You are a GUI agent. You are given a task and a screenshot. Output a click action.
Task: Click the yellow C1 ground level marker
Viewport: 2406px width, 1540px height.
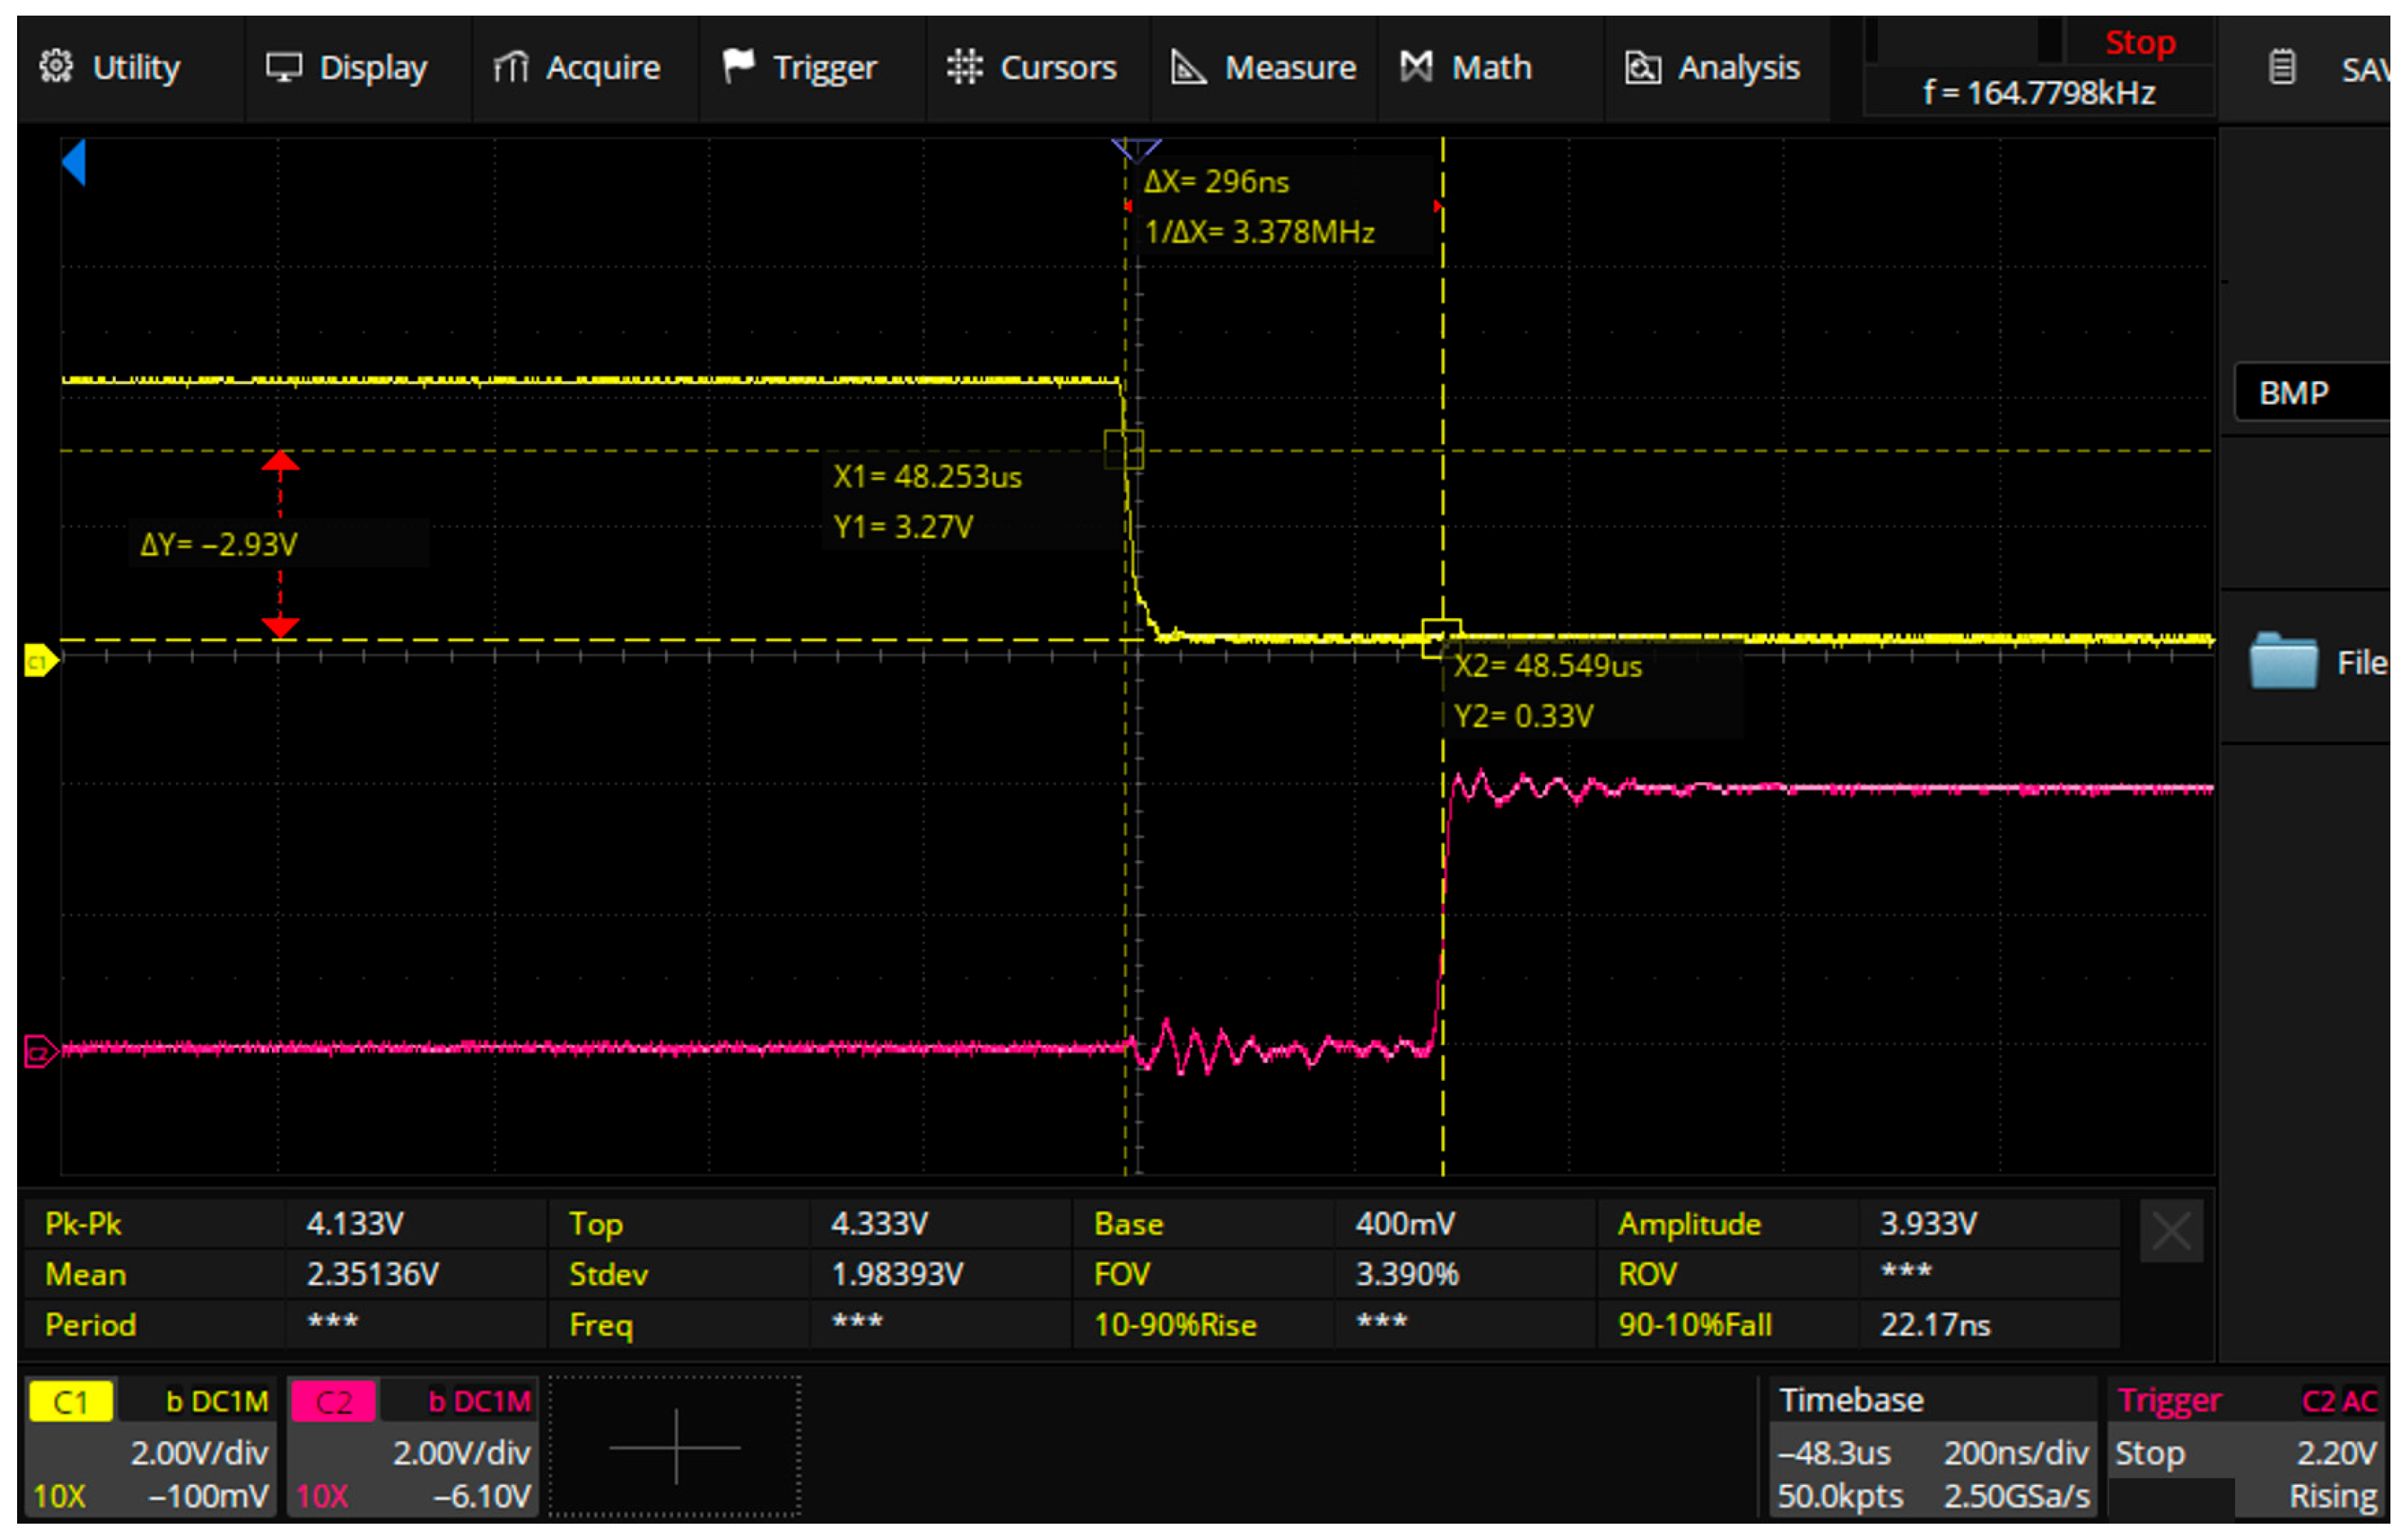pos(41,661)
